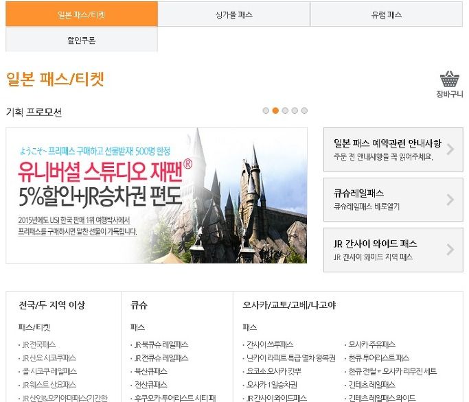Open the JR 간사이 와이드 패스 box
469x402 pixels.
click(x=393, y=250)
